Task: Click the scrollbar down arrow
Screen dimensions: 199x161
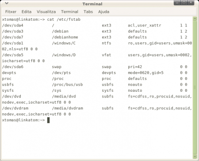Action: pos(195,157)
